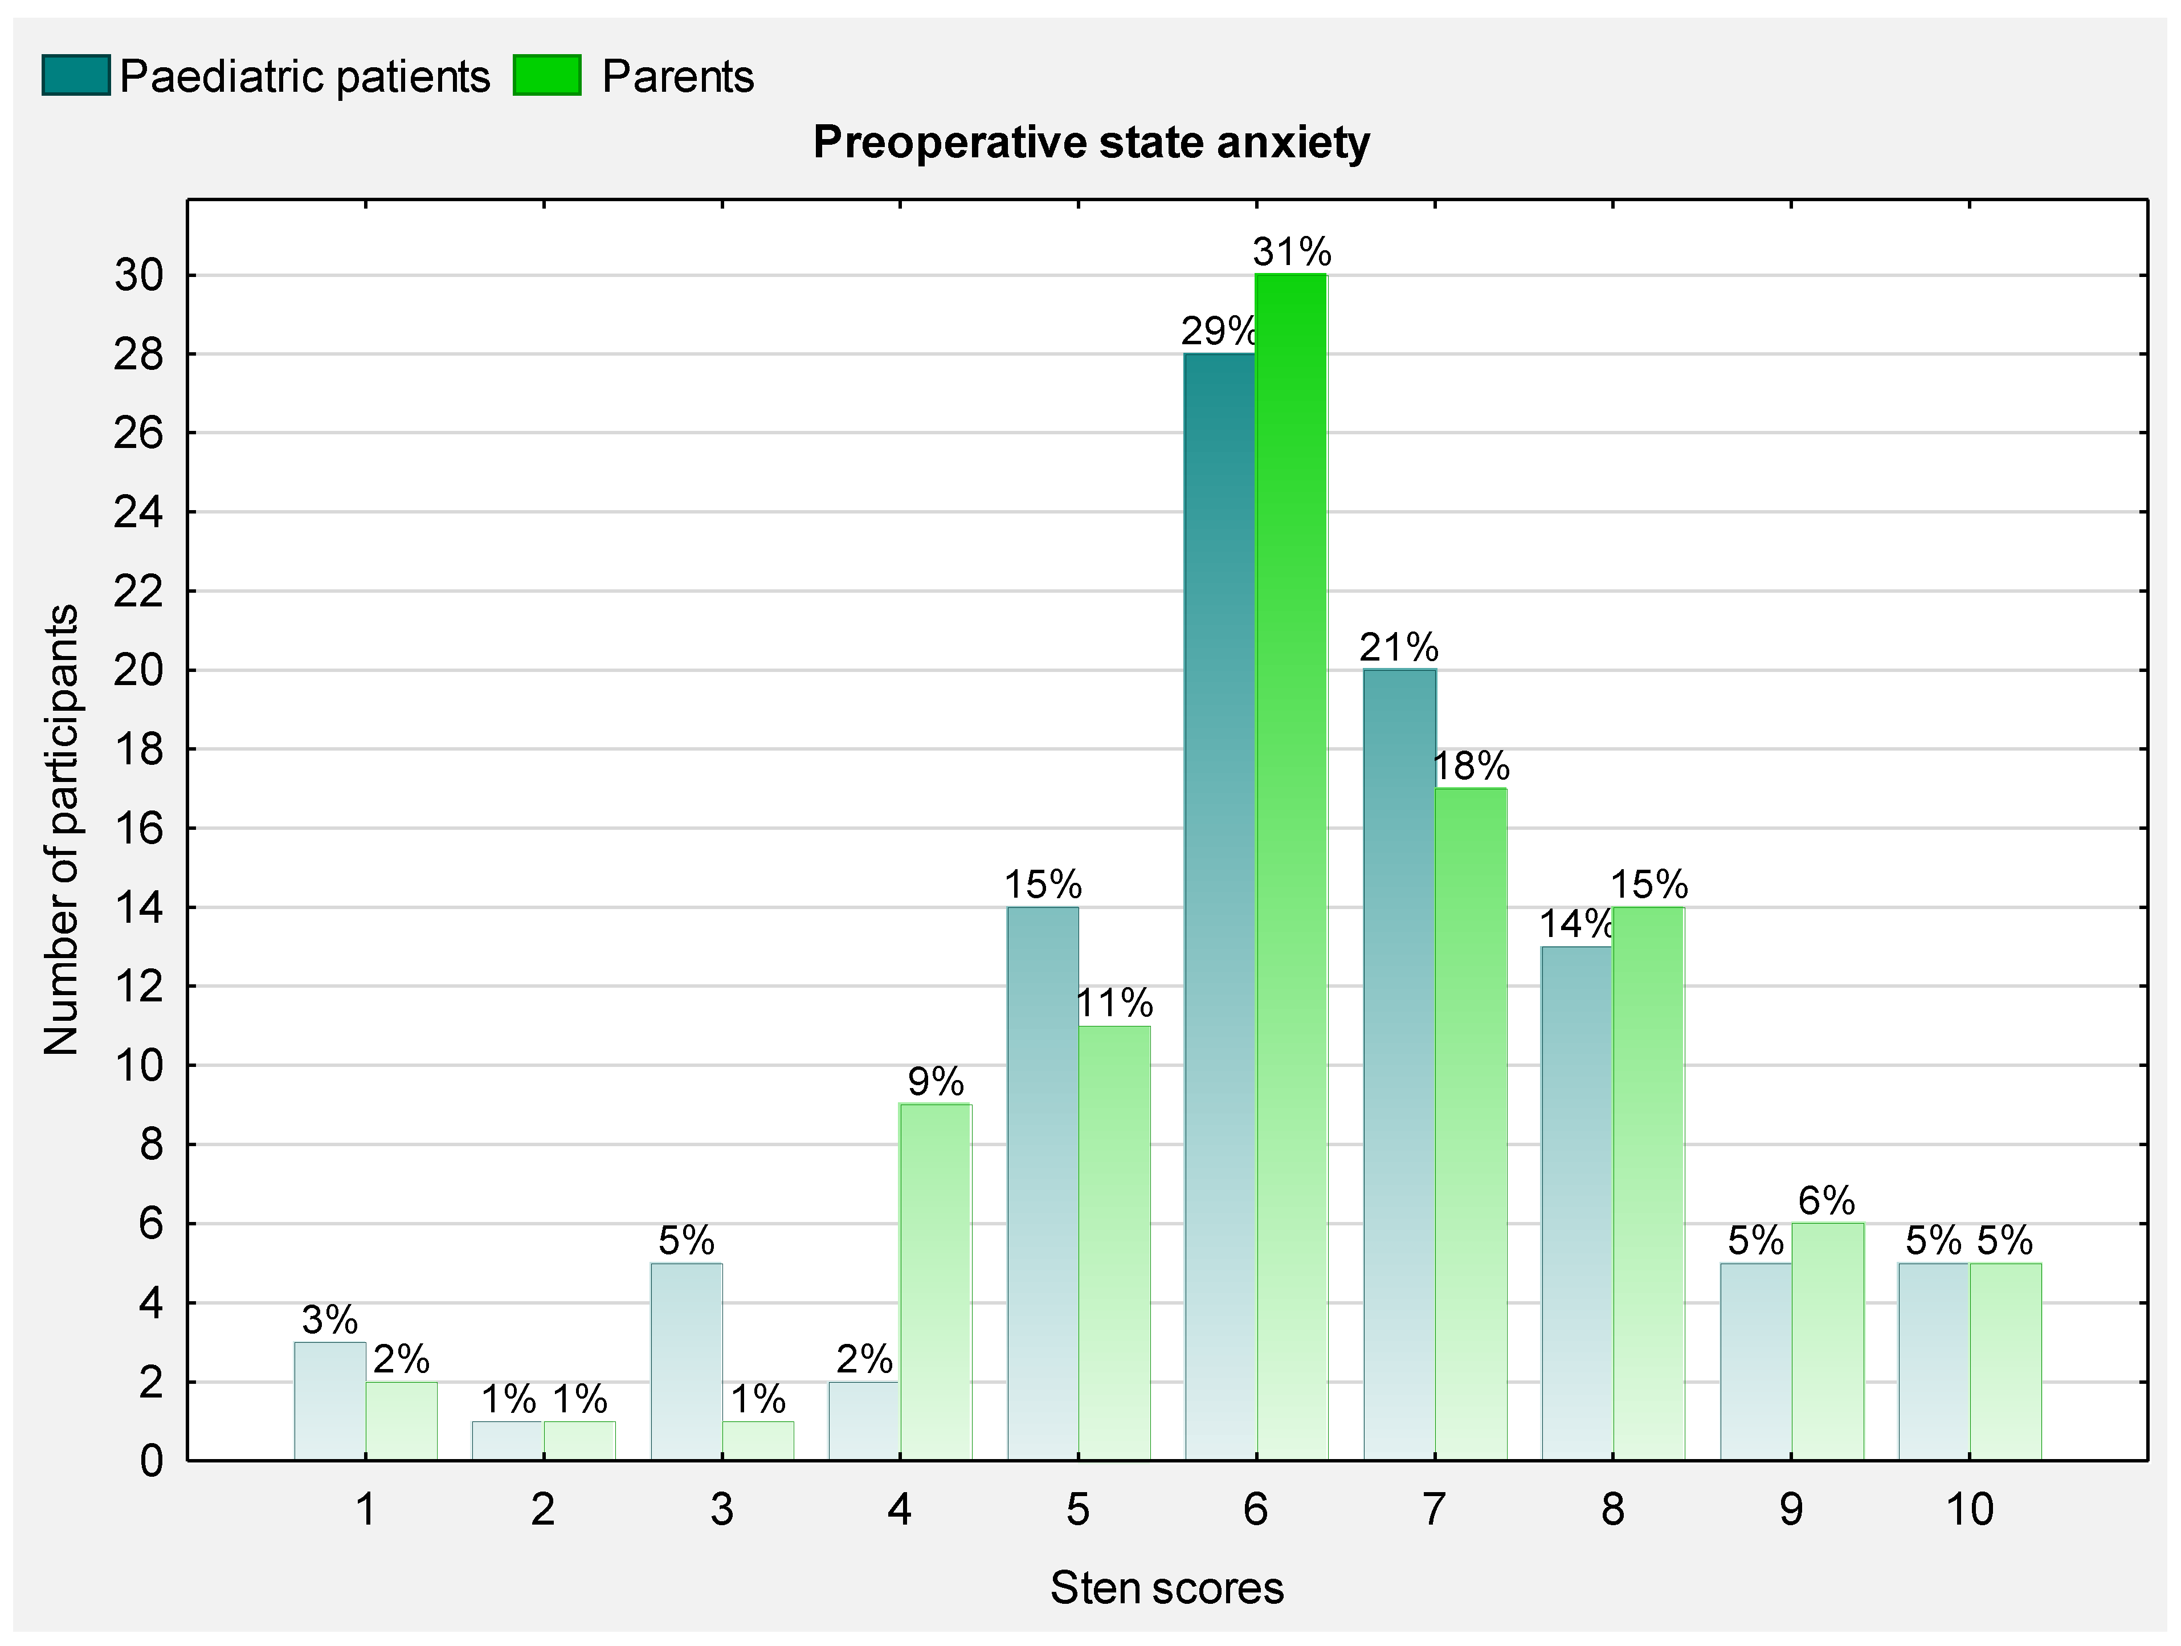Click the Parents legend green swatch
Image resolution: width=2181 pixels, height=1646 pixels.
tap(546, 76)
